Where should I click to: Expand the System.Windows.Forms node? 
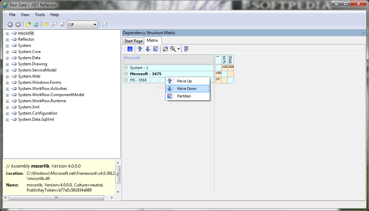(7, 83)
